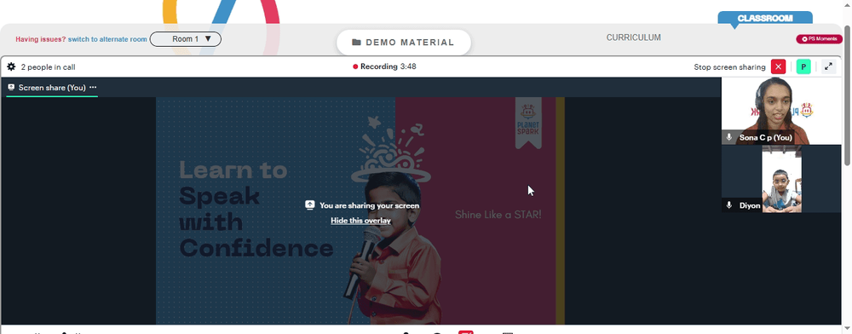This screenshot has width=852, height=334.
Task: Click the scrollbar up arrow
Action: (x=847, y=4)
